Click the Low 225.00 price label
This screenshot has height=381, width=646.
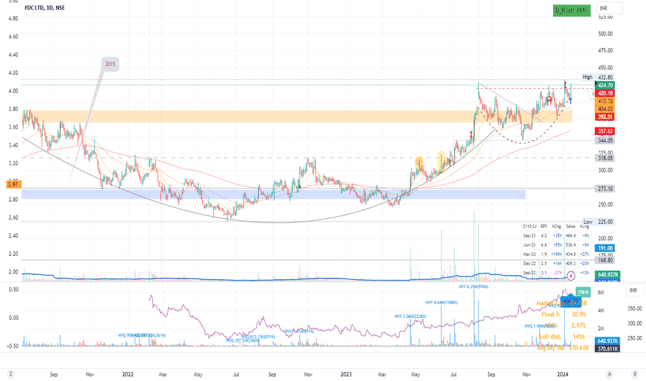[598, 222]
